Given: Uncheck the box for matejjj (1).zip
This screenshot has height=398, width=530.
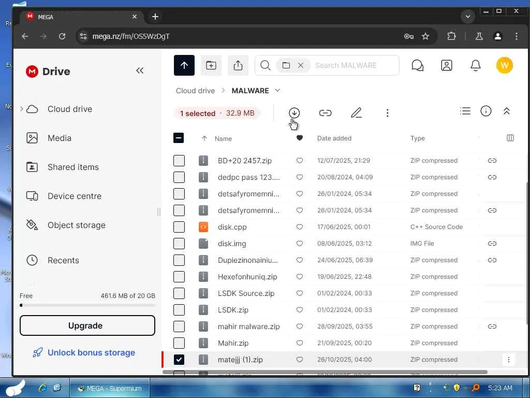Looking at the screenshot, I should pyautogui.click(x=179, y=360).
